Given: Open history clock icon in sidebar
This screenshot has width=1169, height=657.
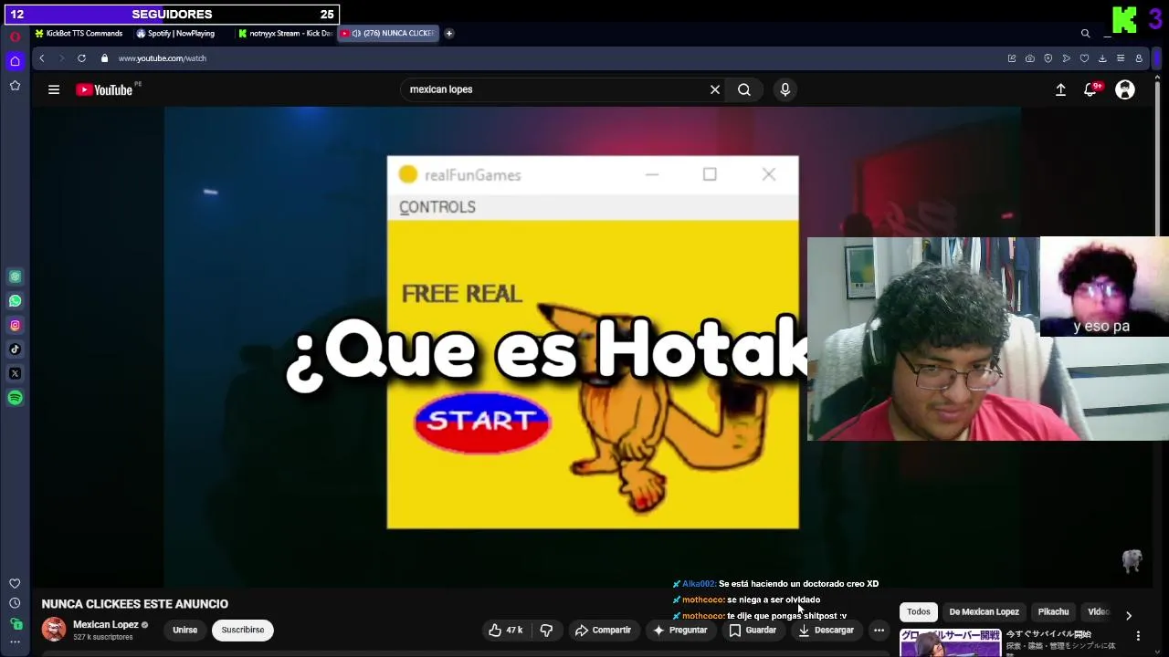Looking at the screenshot, I should pos(15,603).
